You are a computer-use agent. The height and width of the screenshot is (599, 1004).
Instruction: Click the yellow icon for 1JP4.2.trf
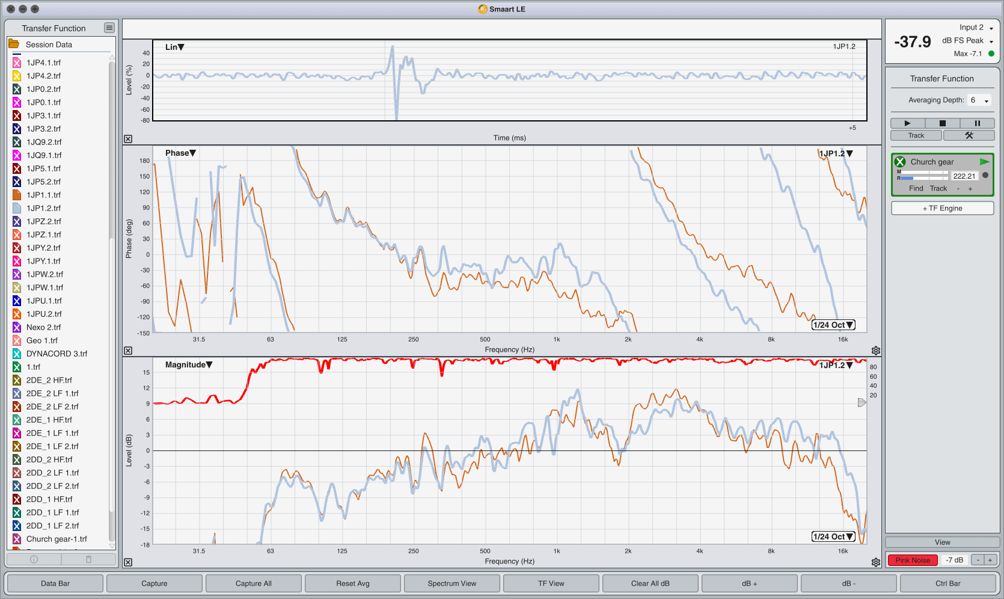click(17, 76)
